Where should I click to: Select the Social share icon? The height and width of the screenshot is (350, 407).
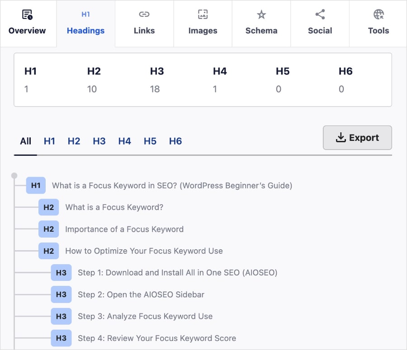[x=320, y=14]
